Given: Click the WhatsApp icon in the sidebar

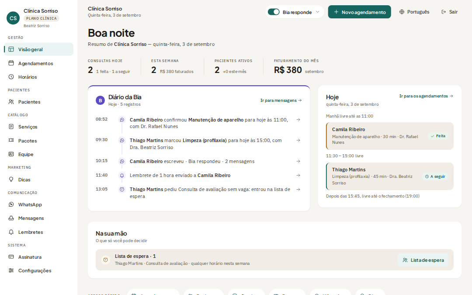Looking at the screenshot, I should tap(11, 205).
